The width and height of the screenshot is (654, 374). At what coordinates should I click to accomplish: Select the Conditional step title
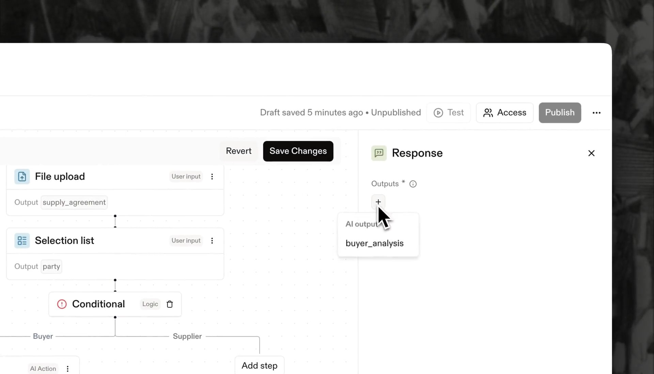coord(98,304)
